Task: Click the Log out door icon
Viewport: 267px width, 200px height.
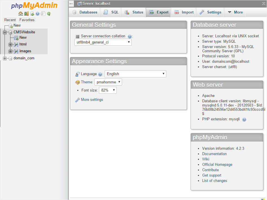Action: pos(27,14)
